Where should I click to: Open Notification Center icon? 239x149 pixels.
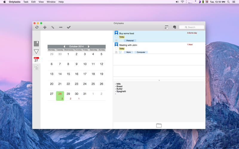click(234, 2)
